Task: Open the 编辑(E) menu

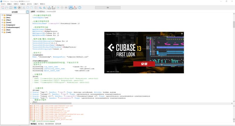Action: [x=10, y=4]
